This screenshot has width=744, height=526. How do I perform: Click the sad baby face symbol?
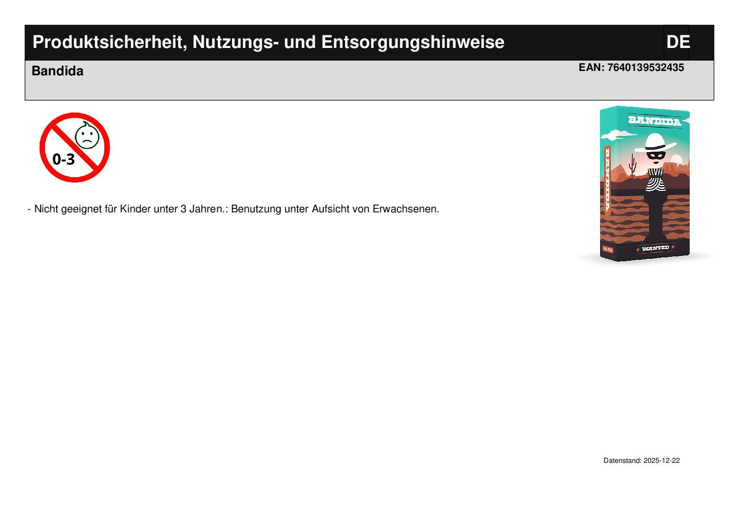pos(87,135)
